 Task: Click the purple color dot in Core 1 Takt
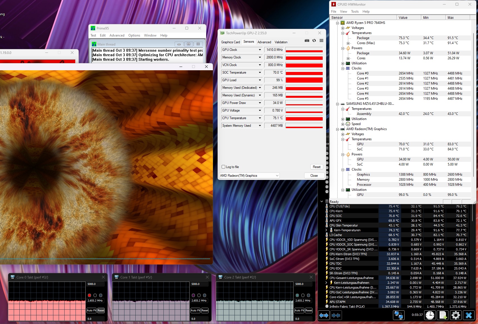click(193, 295)
